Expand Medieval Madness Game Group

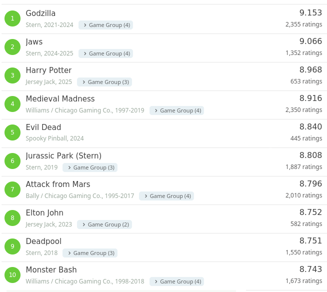coord(176,110)
